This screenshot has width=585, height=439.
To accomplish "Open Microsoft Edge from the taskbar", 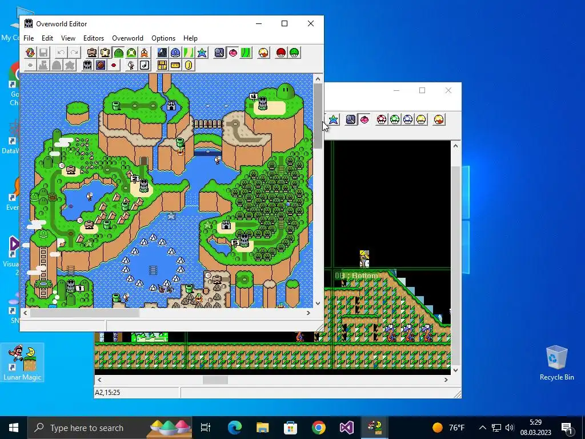I will point(235,428).
